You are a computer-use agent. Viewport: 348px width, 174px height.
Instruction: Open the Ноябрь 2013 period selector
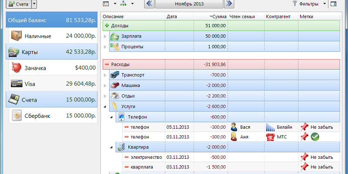click(189, 4)
